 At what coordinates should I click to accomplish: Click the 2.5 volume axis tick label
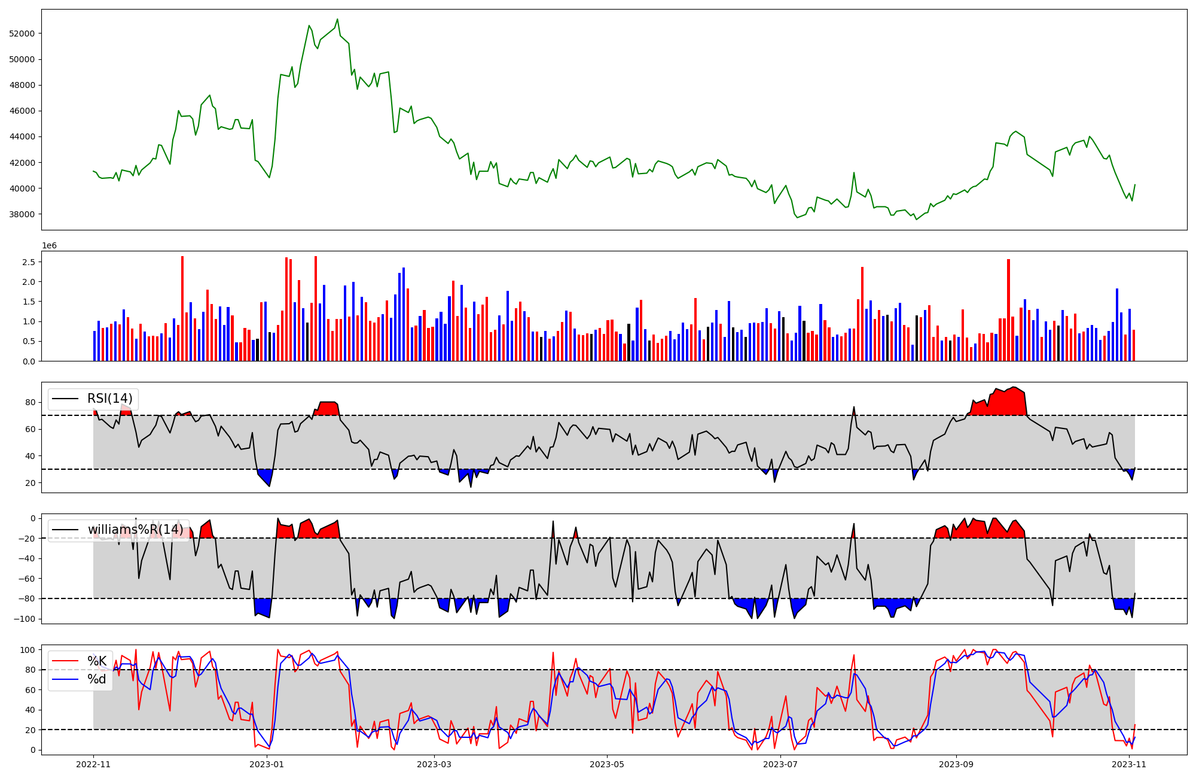pos(29,262)
